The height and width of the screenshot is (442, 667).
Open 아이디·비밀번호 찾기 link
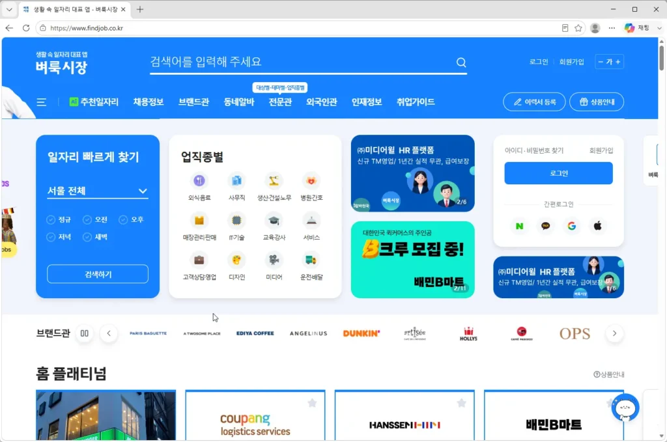point(534,150)
